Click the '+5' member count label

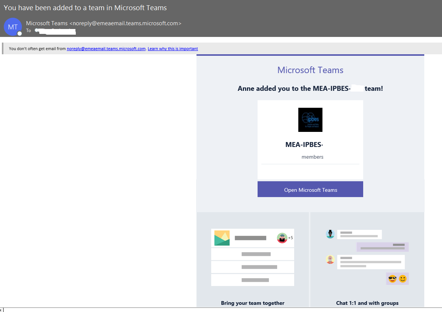click(x=291, y=238)
